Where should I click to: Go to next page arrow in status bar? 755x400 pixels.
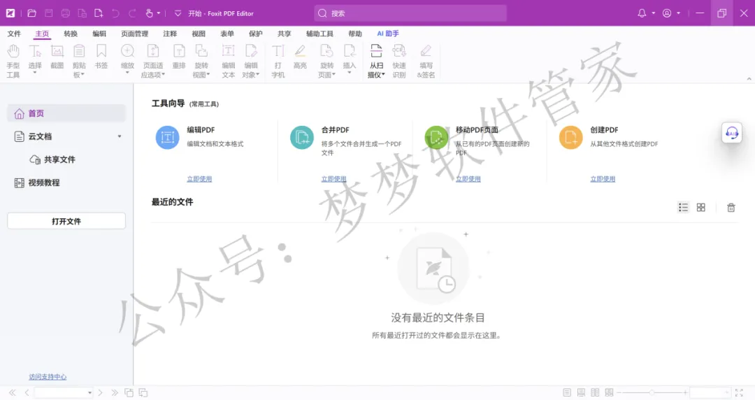click(x=100, y=393)
